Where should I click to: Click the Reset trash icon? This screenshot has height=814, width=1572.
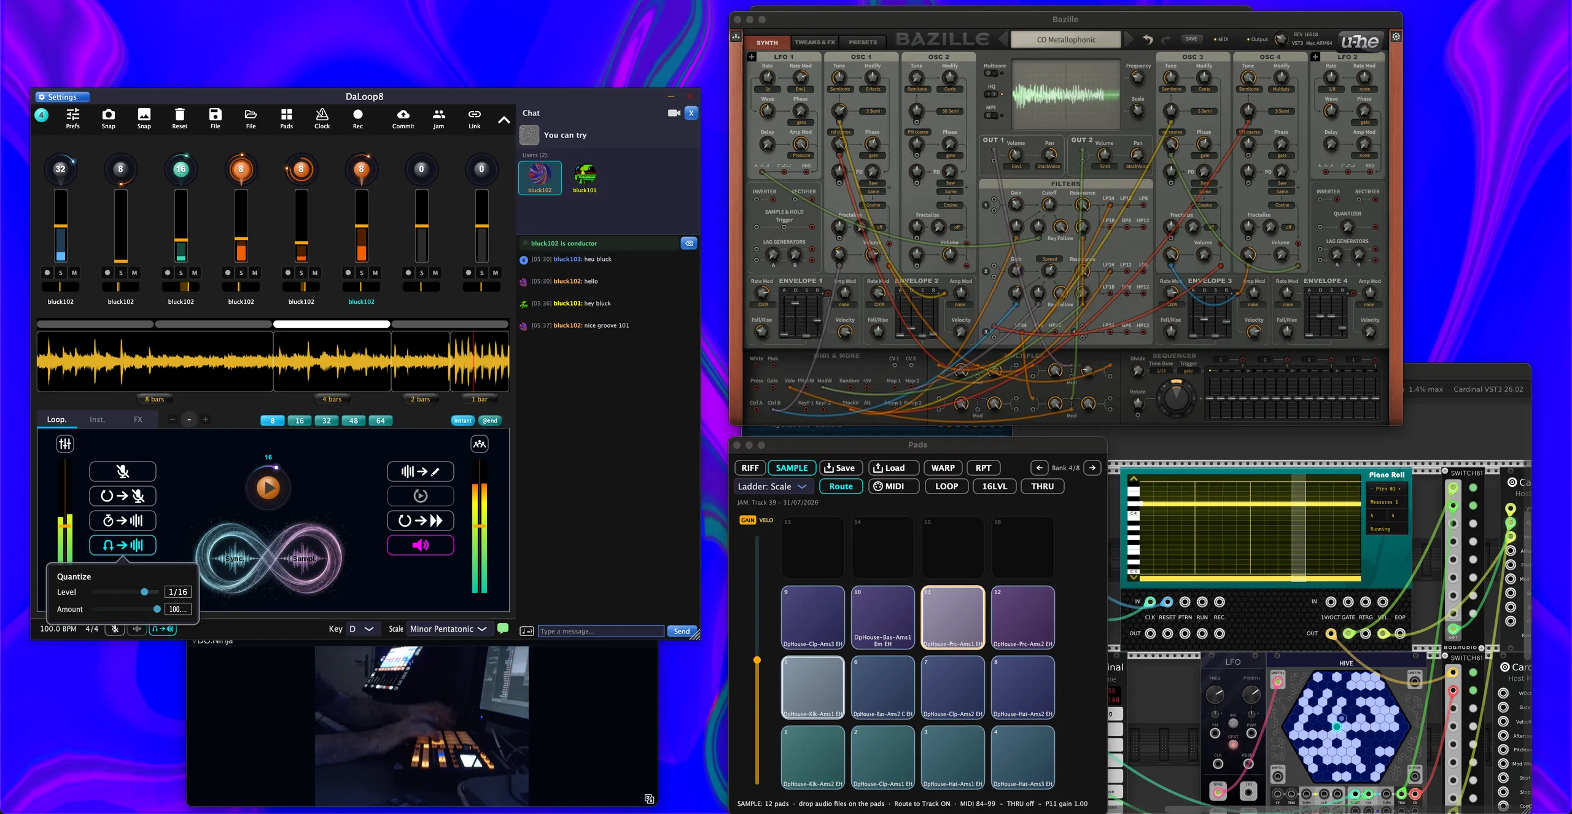(x=179, y=118)
